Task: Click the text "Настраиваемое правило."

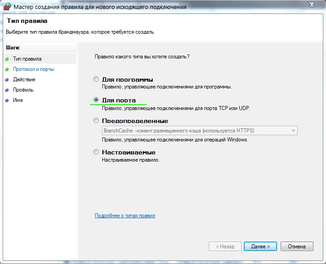Action: click(x=131, y=160)
